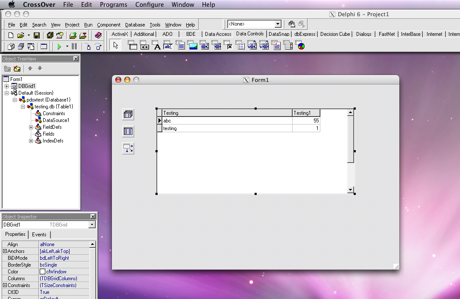Click the New Items toolbar icon
Image resolution: width=460 pixels, height=299 pixels.
(x=11, y=35)
